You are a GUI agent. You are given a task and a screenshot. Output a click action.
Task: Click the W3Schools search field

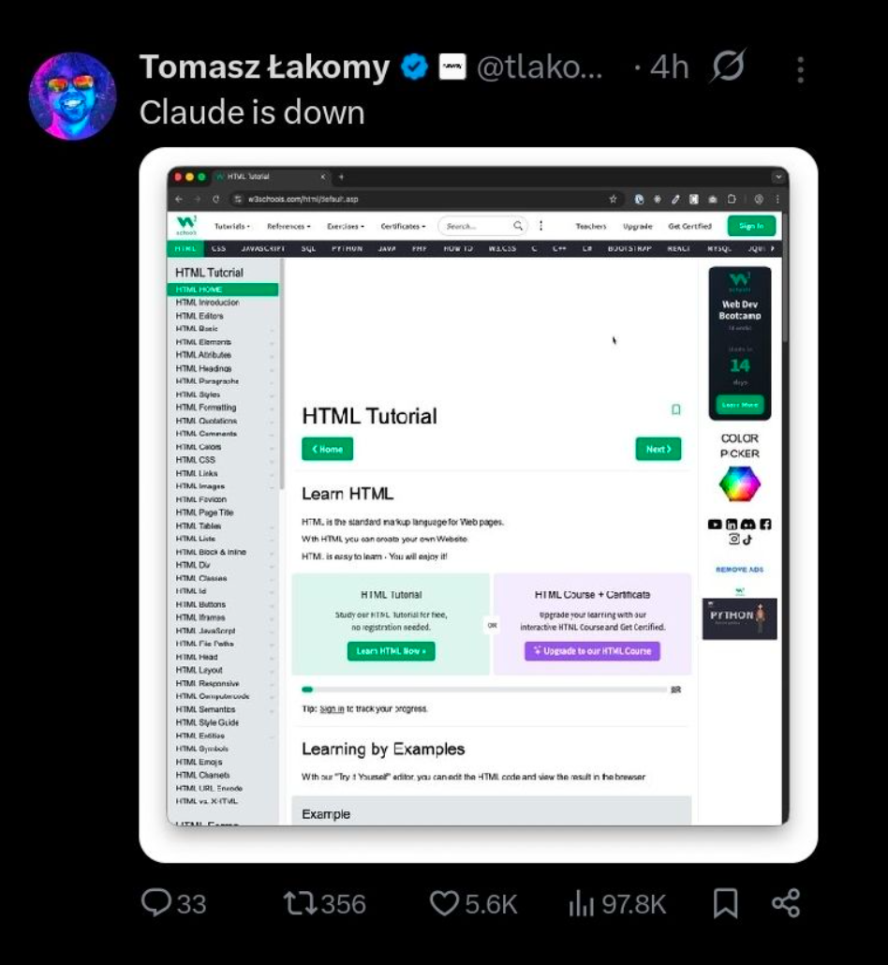pos(475,226)
